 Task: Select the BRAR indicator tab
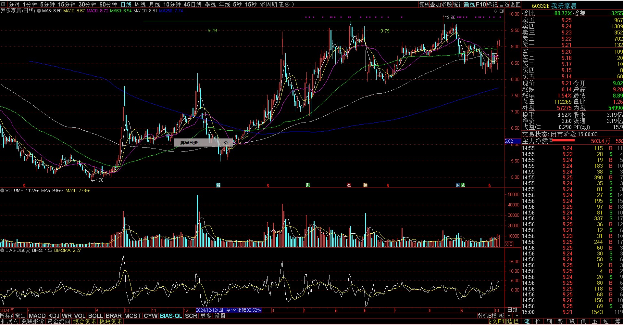pyautogui.click(x=114, y=316)
